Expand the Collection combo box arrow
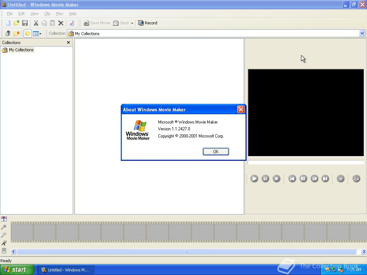Viewport: 367px width, 275px height. point(362,33)
